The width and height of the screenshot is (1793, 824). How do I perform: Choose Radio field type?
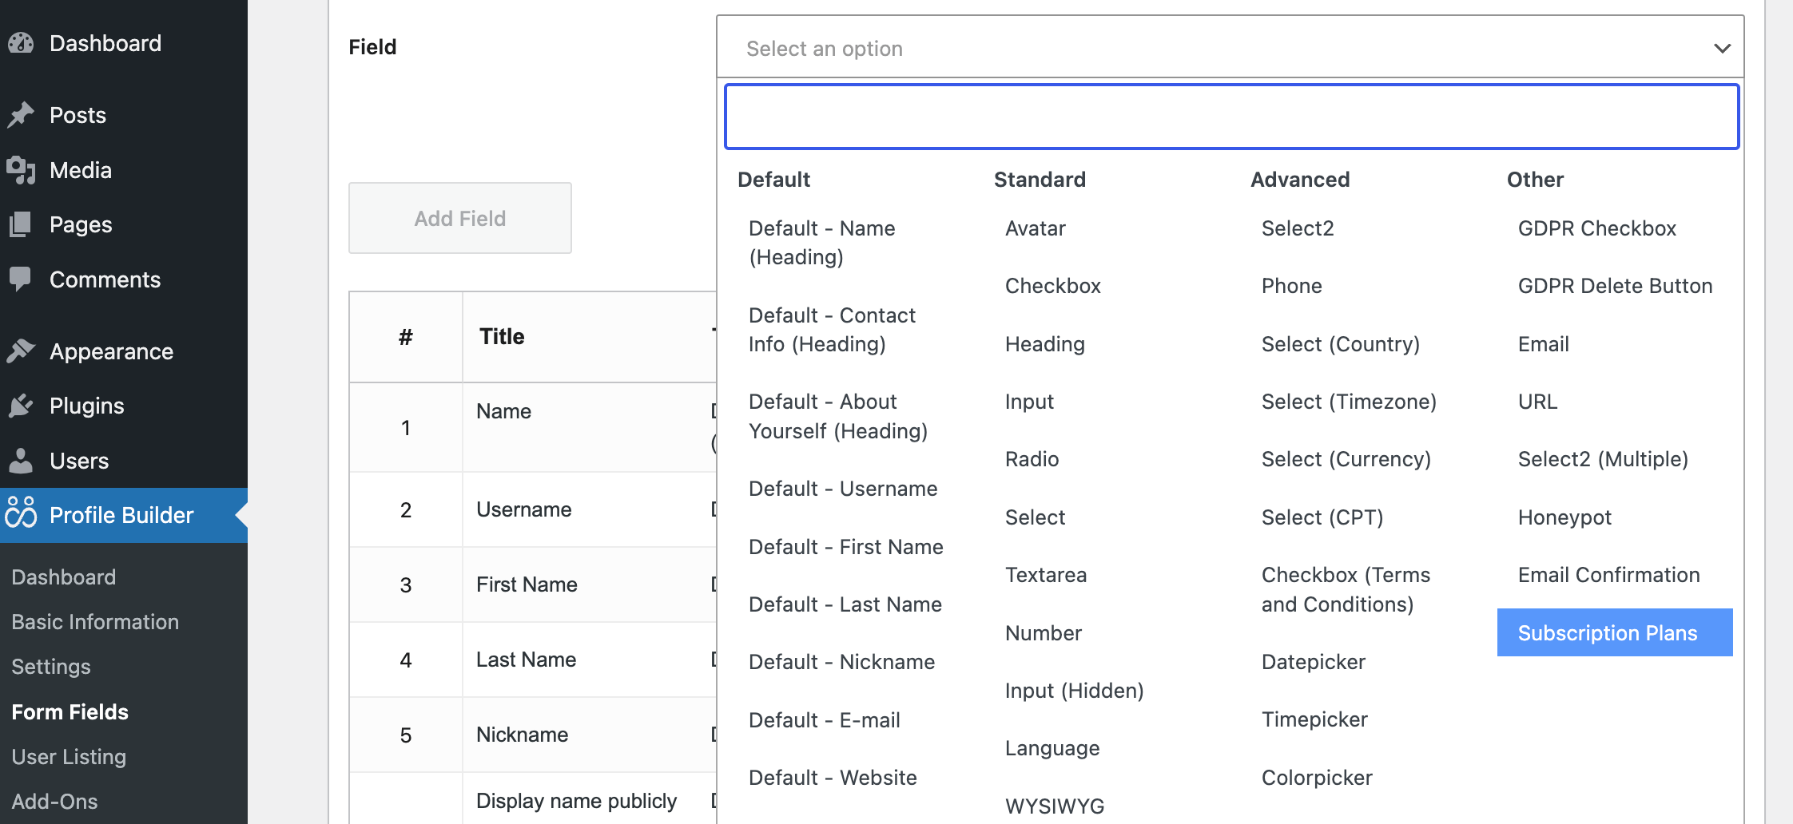[1032, 459]
